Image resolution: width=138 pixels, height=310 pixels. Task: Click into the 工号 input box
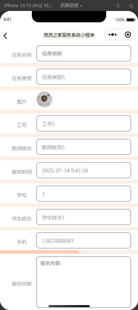click(84, 124)
